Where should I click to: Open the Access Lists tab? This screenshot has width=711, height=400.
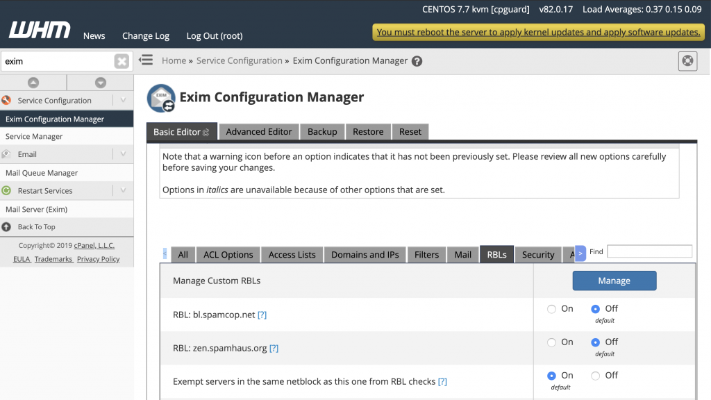(x=292, y=254)
